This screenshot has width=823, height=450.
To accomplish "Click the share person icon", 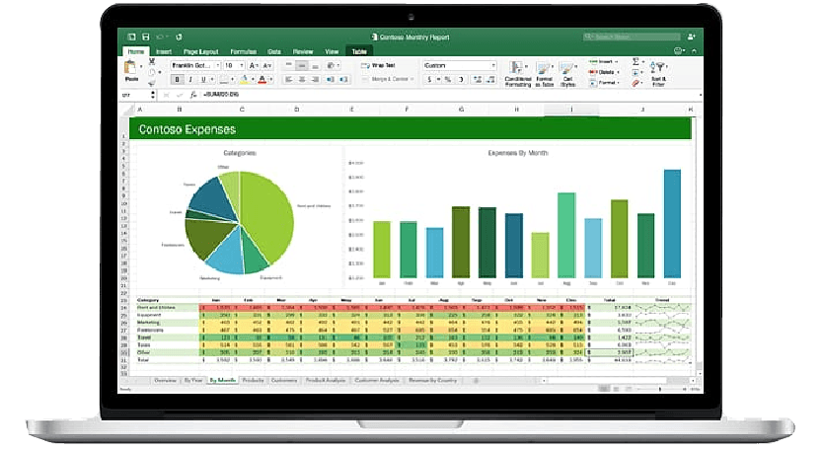I will pyautogui.click(x=691, y=37).
